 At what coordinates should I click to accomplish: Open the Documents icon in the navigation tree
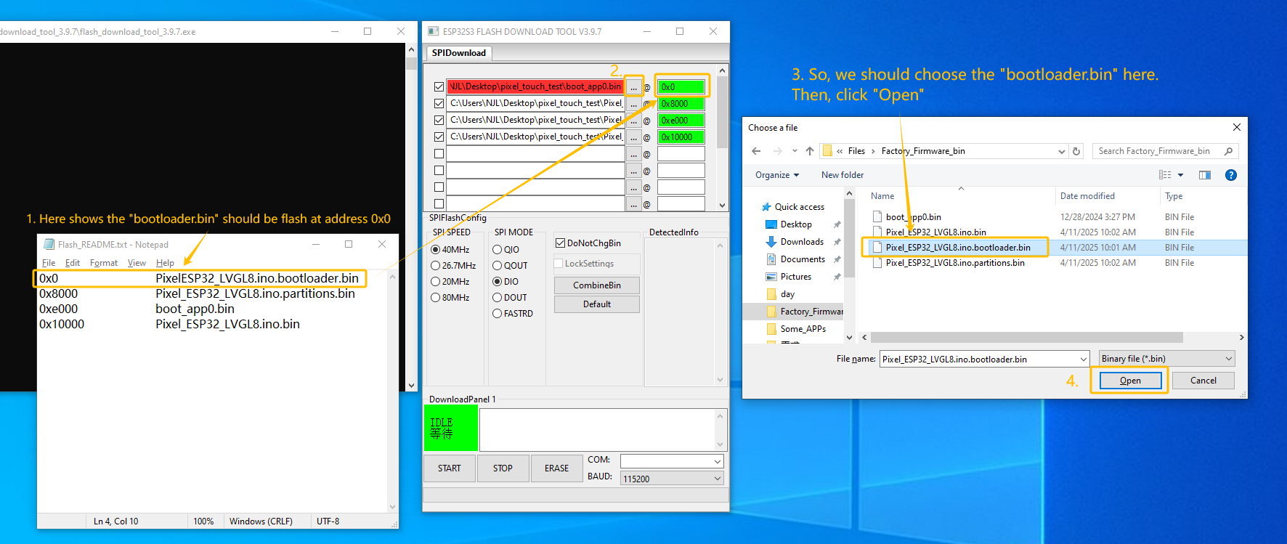pyautogui.click(x=771, y=259)
